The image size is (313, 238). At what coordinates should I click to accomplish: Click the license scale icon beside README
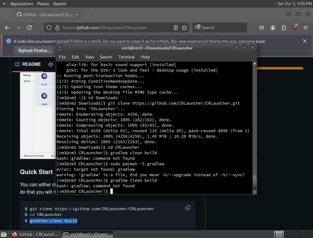pyautogui.click(x=51, y=64)
